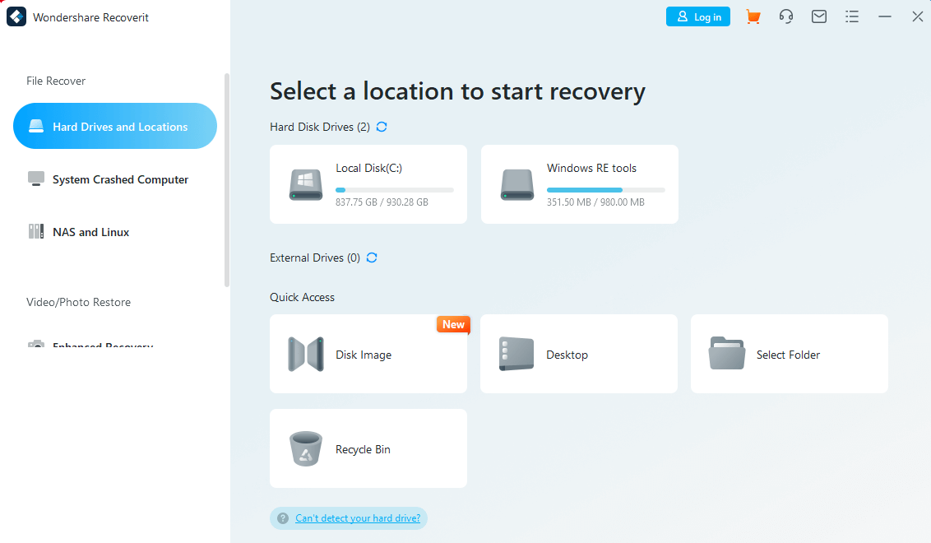
Task: Expand the Enhanced Recovery section
Action: 102,344
